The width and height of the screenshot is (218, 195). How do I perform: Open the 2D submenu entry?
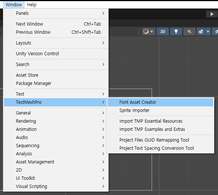coord(56,170)
